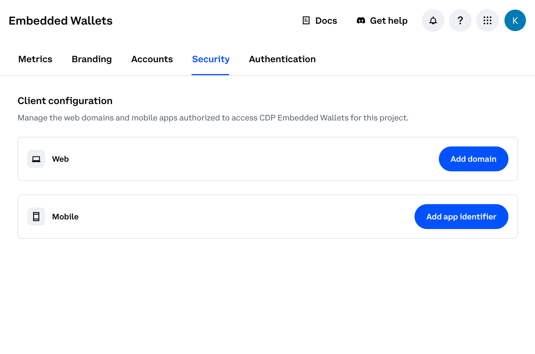The image size is (535, 354).
Task: Click the question mark help icon
Action: pos(460,20)
